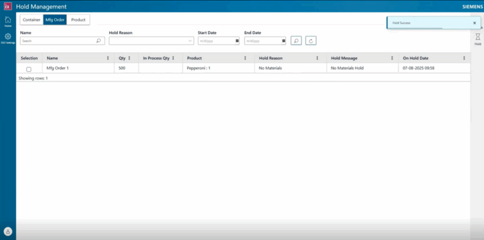Switch to the Container tab
This screenshot has height=240, width=484.
(31, 20)
